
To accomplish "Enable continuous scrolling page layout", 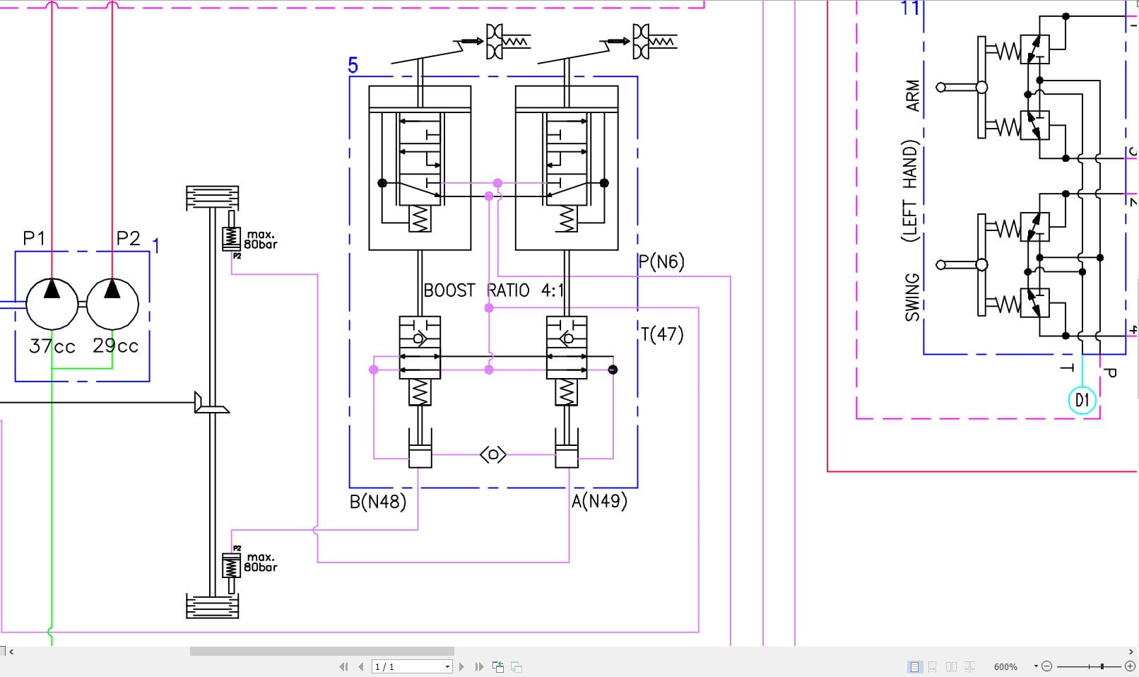I will tap(933, 666).
